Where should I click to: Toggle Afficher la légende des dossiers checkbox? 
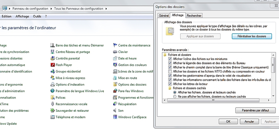[170, 63]
